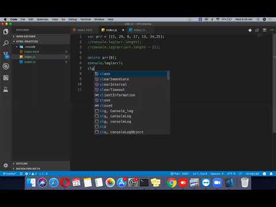The image size is (276, 207).
Task: Click the master git branch in status bar
Action: [10, 174]
